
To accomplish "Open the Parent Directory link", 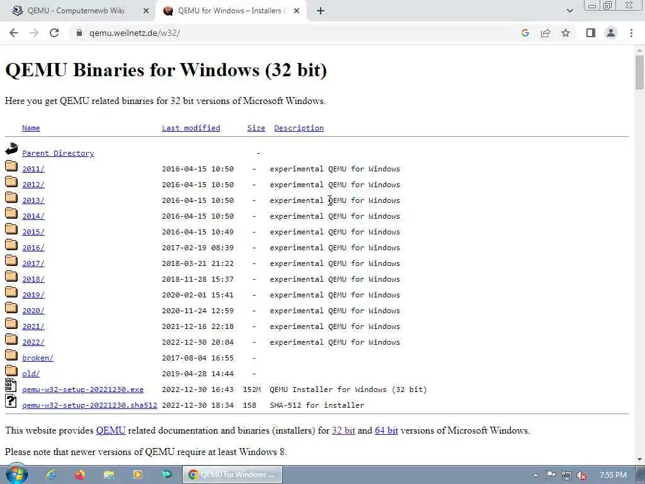I will pyautogui.click(x=58, y=153).
